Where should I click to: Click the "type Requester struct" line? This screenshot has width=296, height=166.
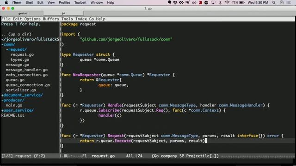88,54
